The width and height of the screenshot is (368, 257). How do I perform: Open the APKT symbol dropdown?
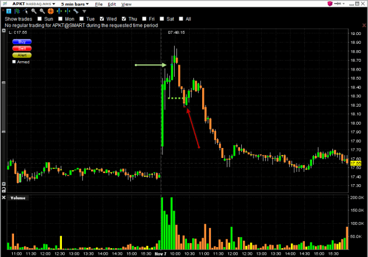54,4
